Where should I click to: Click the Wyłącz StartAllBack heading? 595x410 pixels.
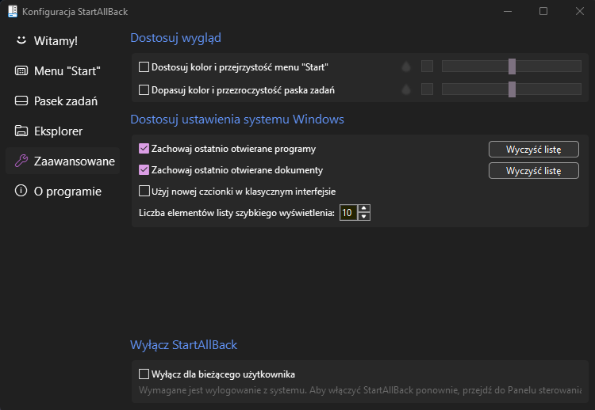tap(184, 345)
